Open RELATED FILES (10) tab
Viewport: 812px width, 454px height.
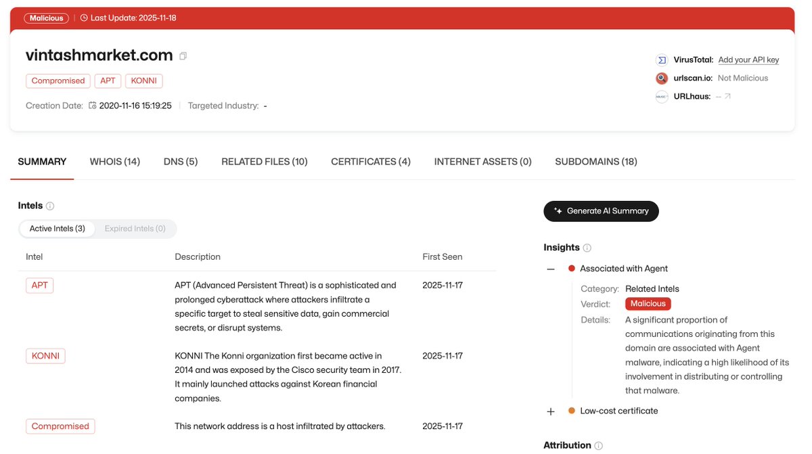[x=265, y=162]
